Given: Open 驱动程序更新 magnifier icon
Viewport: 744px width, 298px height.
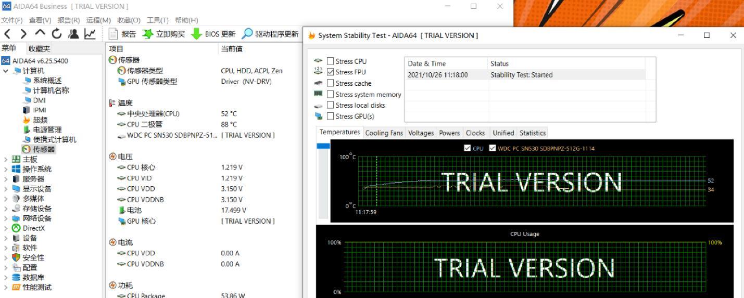Looking at the screenshot, I should point(248,34).
